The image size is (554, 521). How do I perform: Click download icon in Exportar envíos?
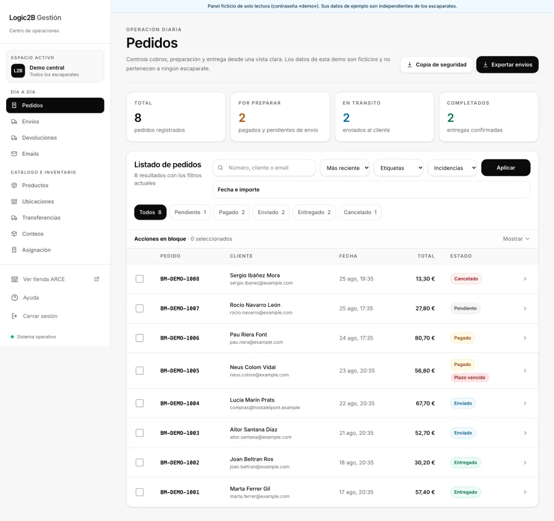(x=486, y=65)
